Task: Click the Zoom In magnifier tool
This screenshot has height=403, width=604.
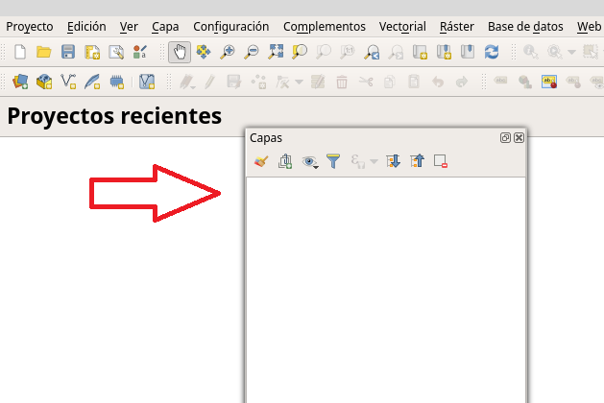Action: pos(228,53)
